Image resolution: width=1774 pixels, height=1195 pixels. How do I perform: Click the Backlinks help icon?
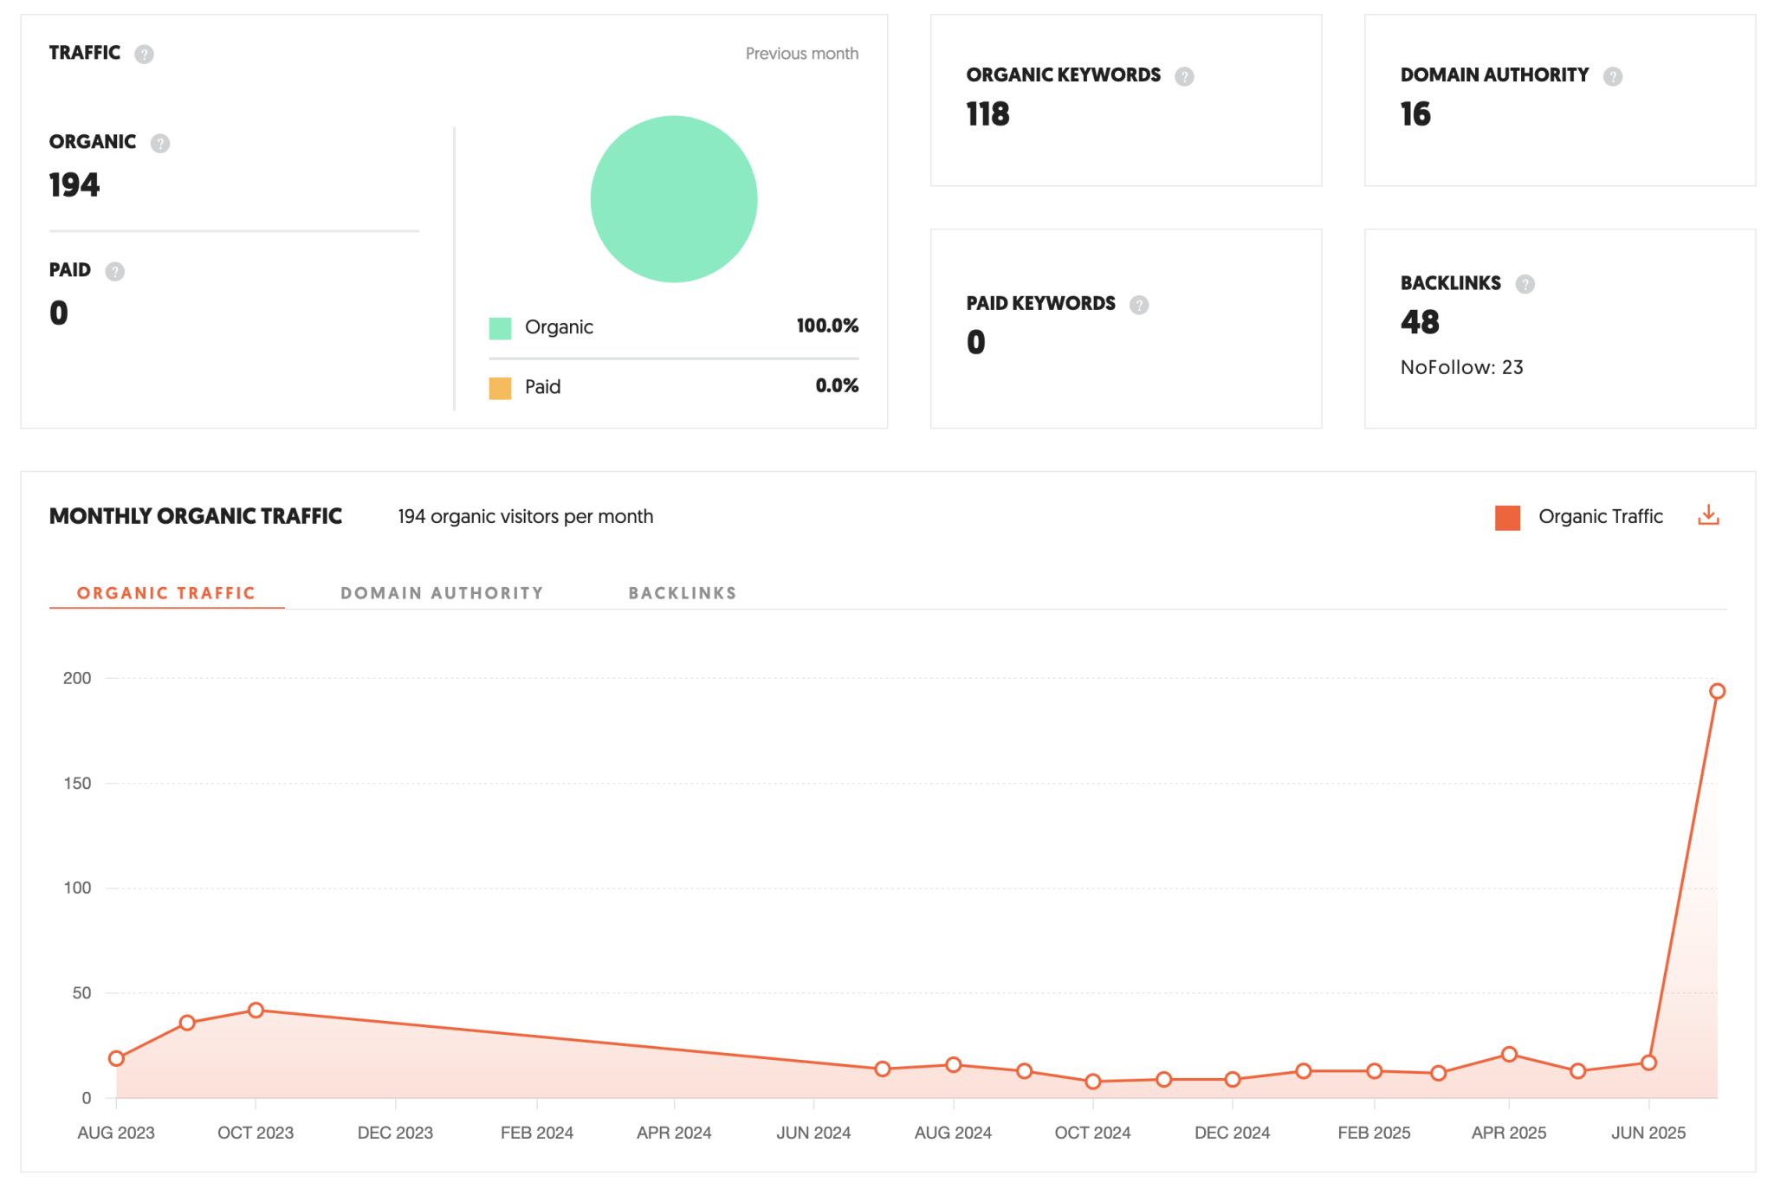(1525, 284)
